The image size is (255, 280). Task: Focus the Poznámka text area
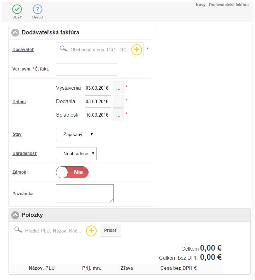click(x=85, y=193)
